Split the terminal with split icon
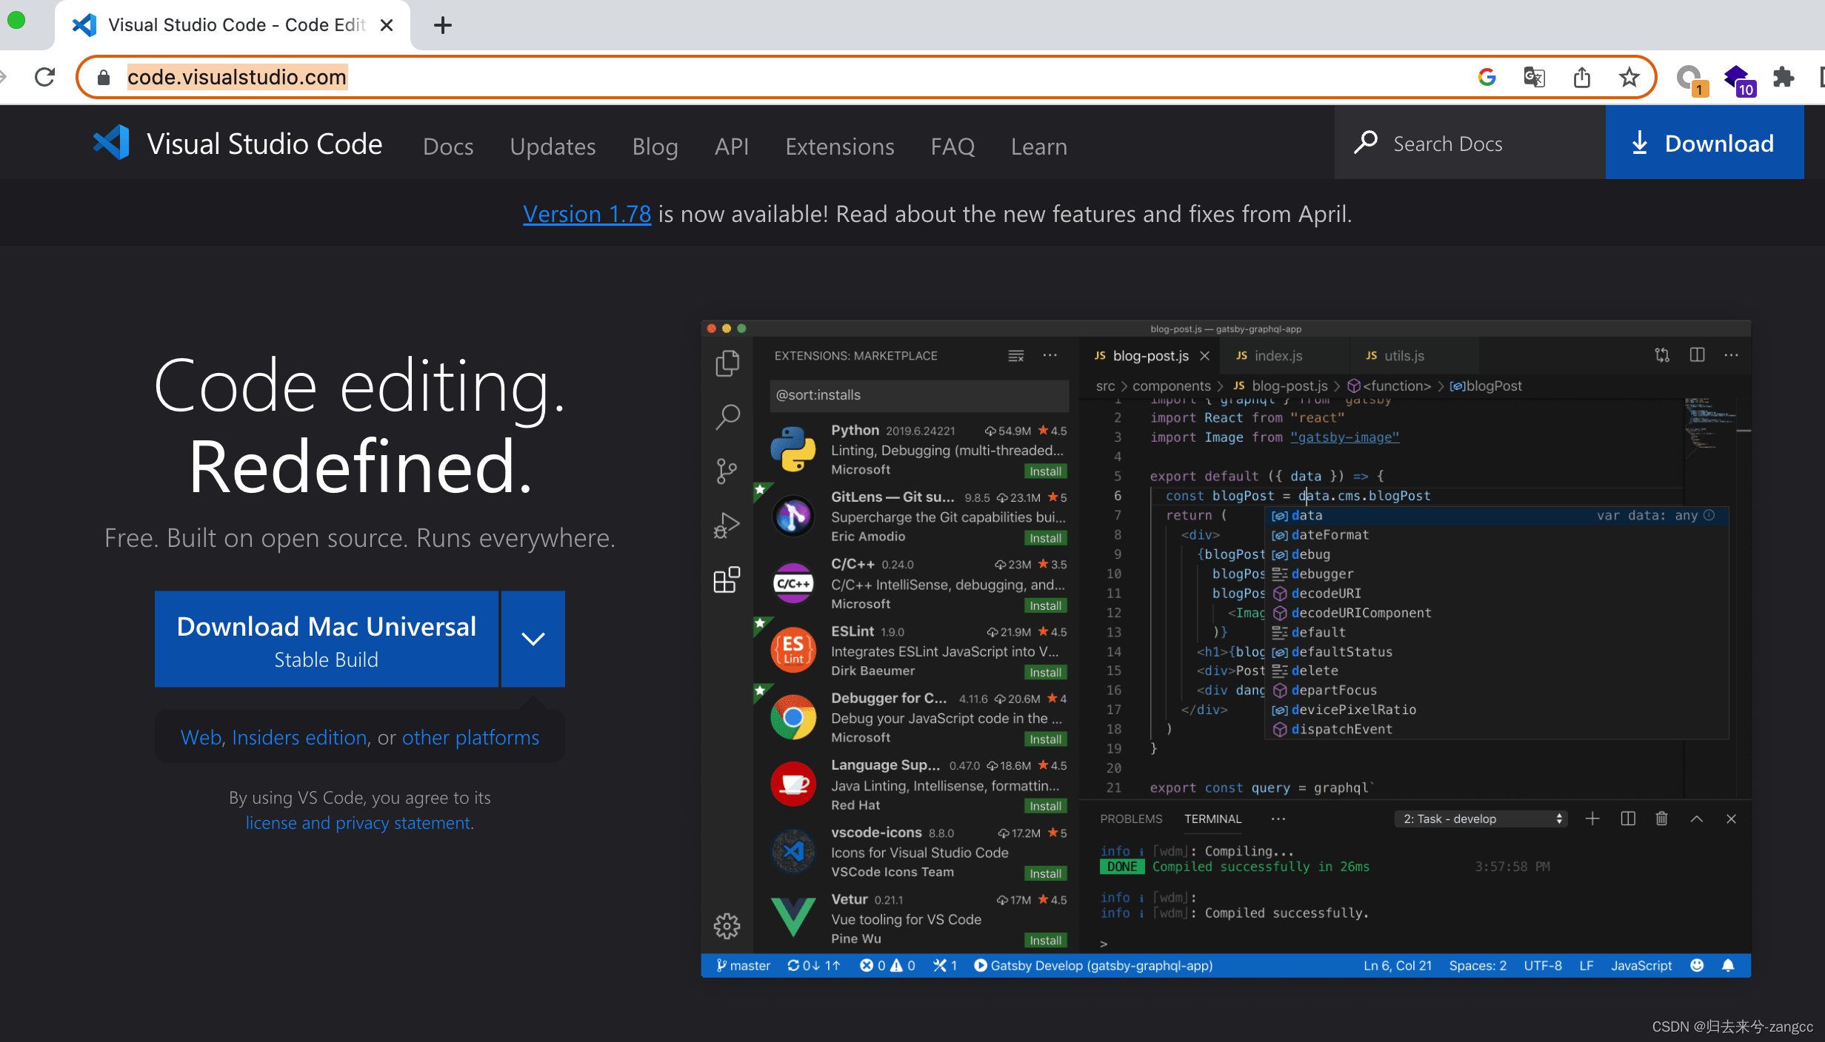Image resolution: width=1825 pixels, height=1042 pixels. pyautogui.click(x=1628, y=819)
